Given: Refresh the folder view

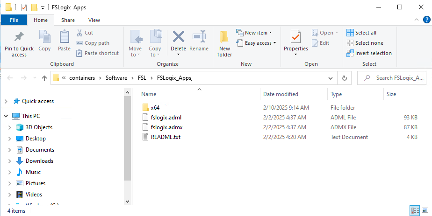Looking at the screenshot, I should click(x=345, y=78).
